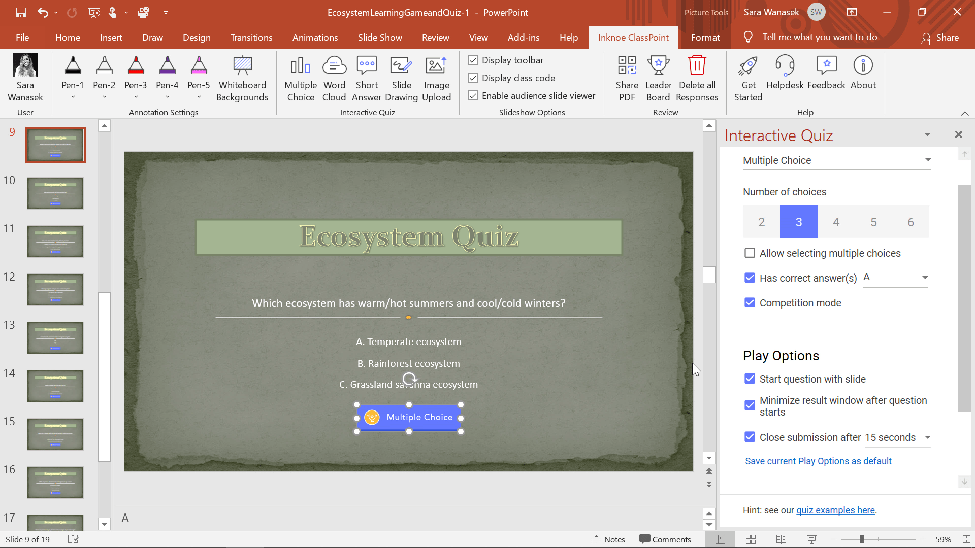This screenshot has height=548, width=975.
Task: Open the Short Answer tool
Action: pos(367,76)
